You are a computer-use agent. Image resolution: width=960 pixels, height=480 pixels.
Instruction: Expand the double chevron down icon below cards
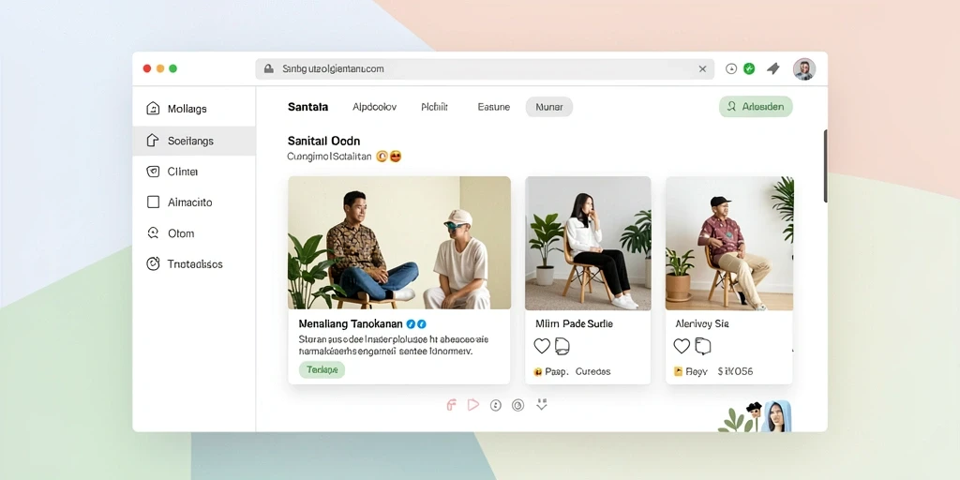point(541,405)
